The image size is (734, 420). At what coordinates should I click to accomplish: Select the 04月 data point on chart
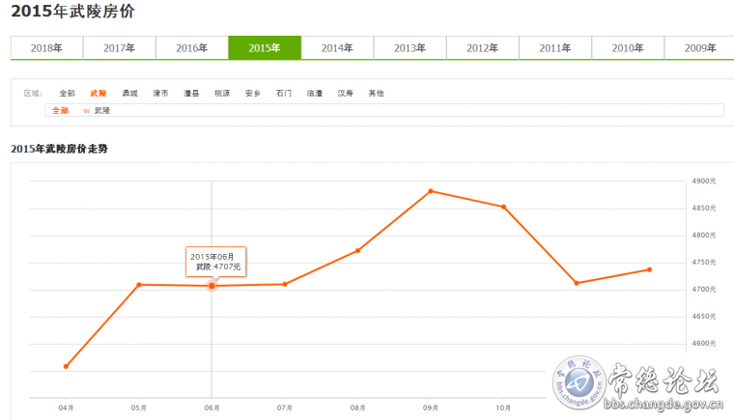coord(66,367)
